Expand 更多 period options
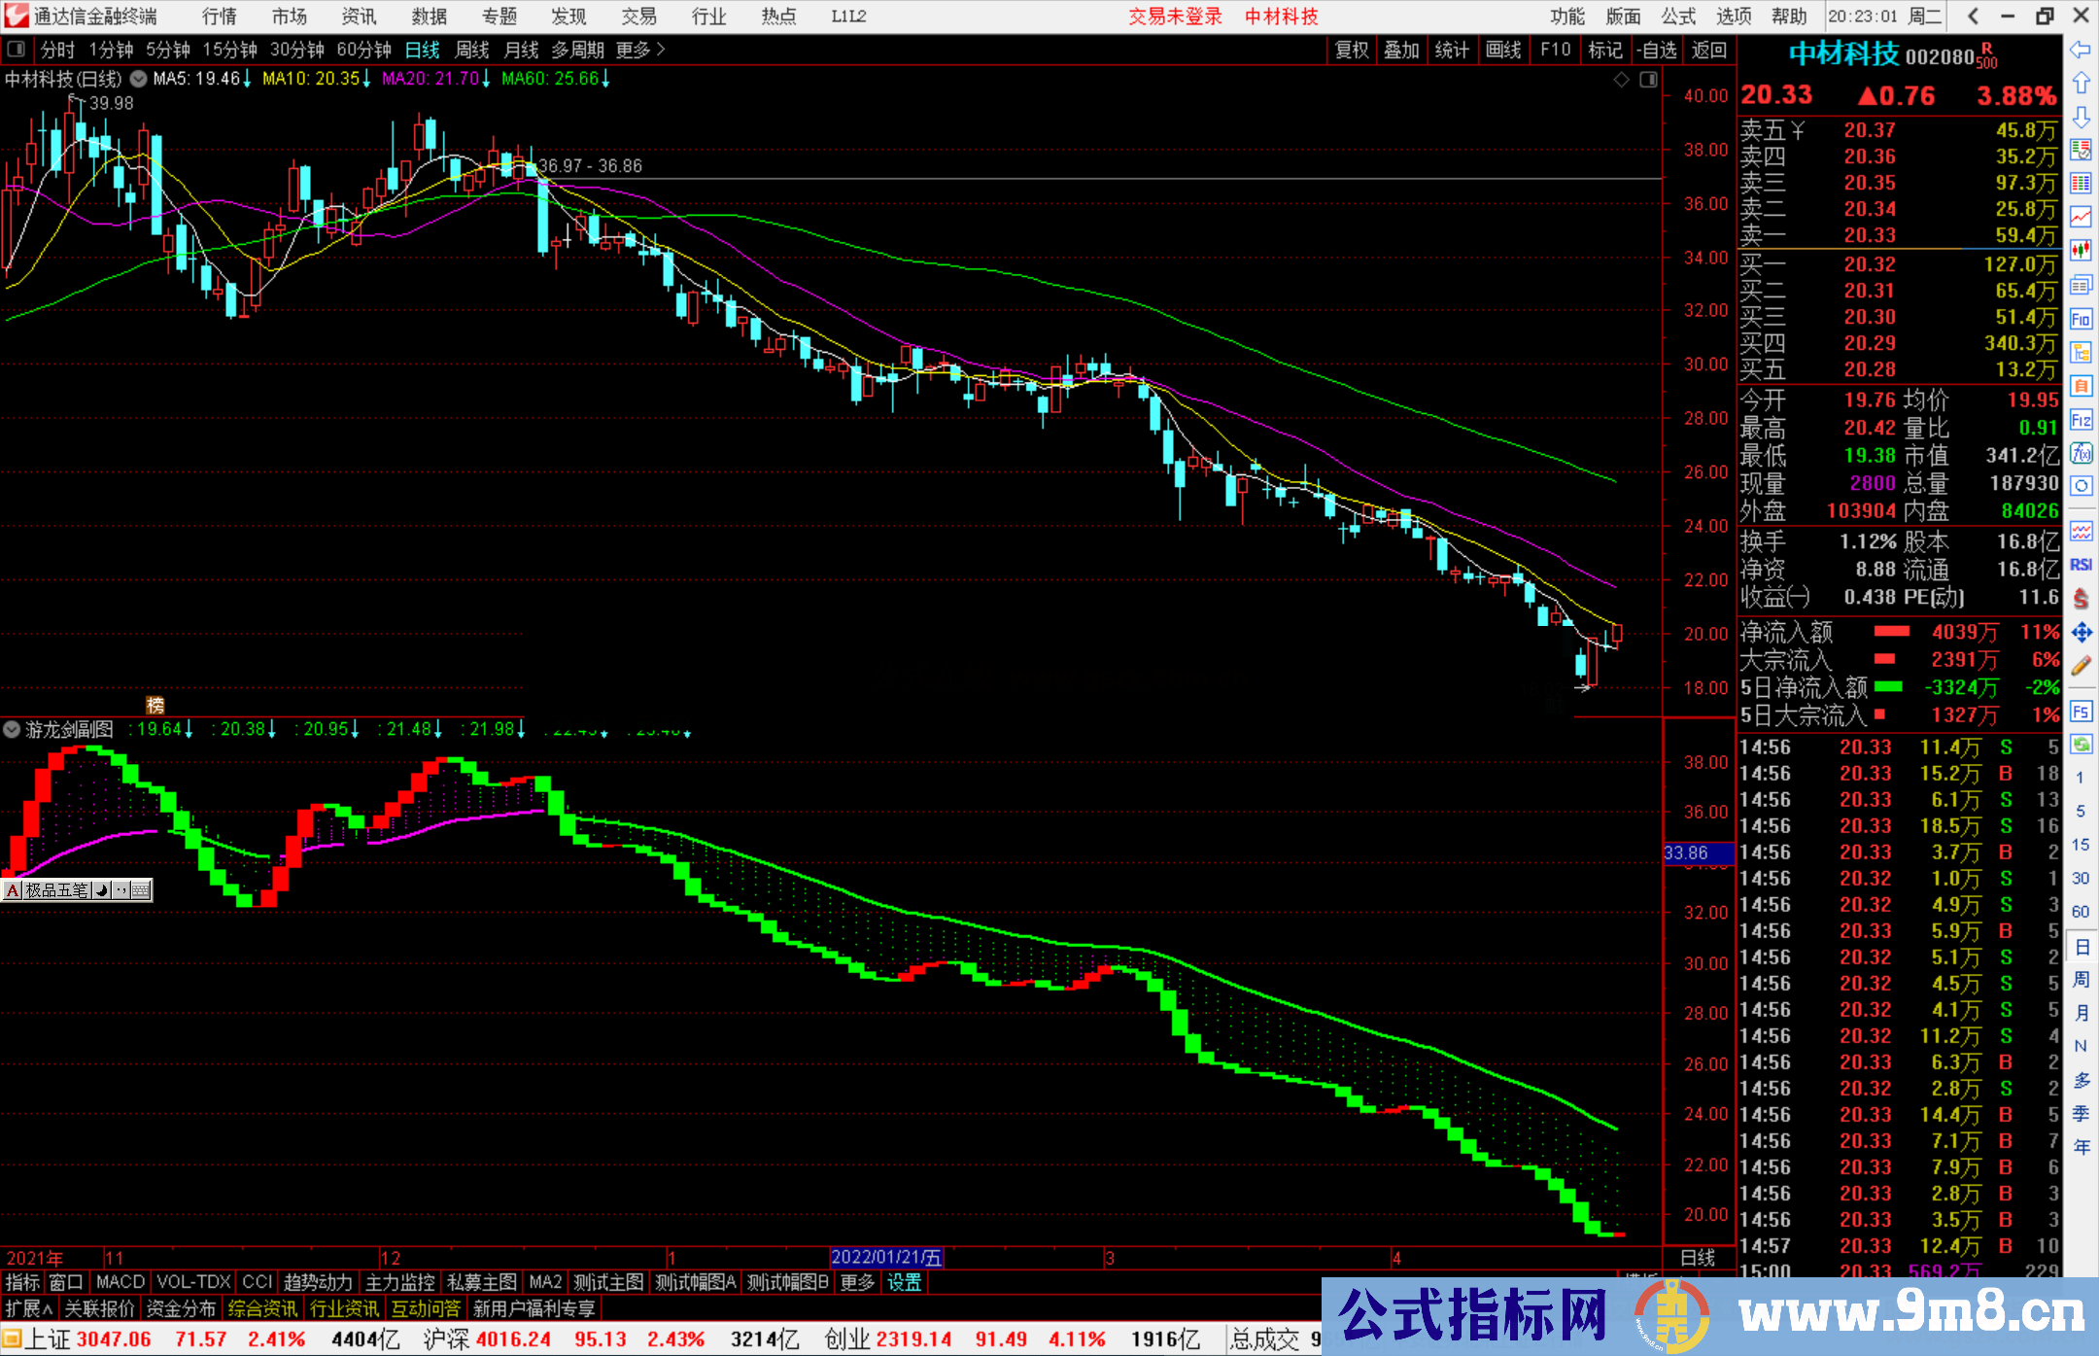 pos(639,50)
